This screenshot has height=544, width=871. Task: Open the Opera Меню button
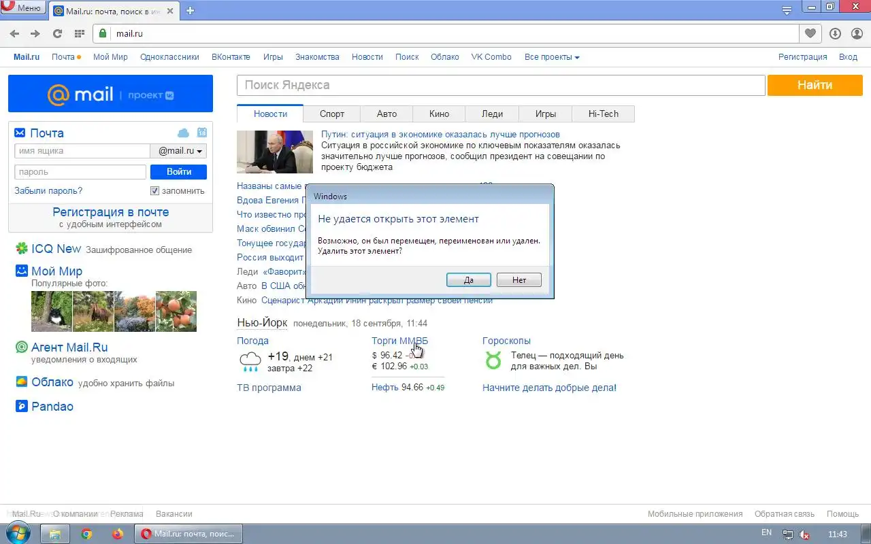(x=24, y=8)
